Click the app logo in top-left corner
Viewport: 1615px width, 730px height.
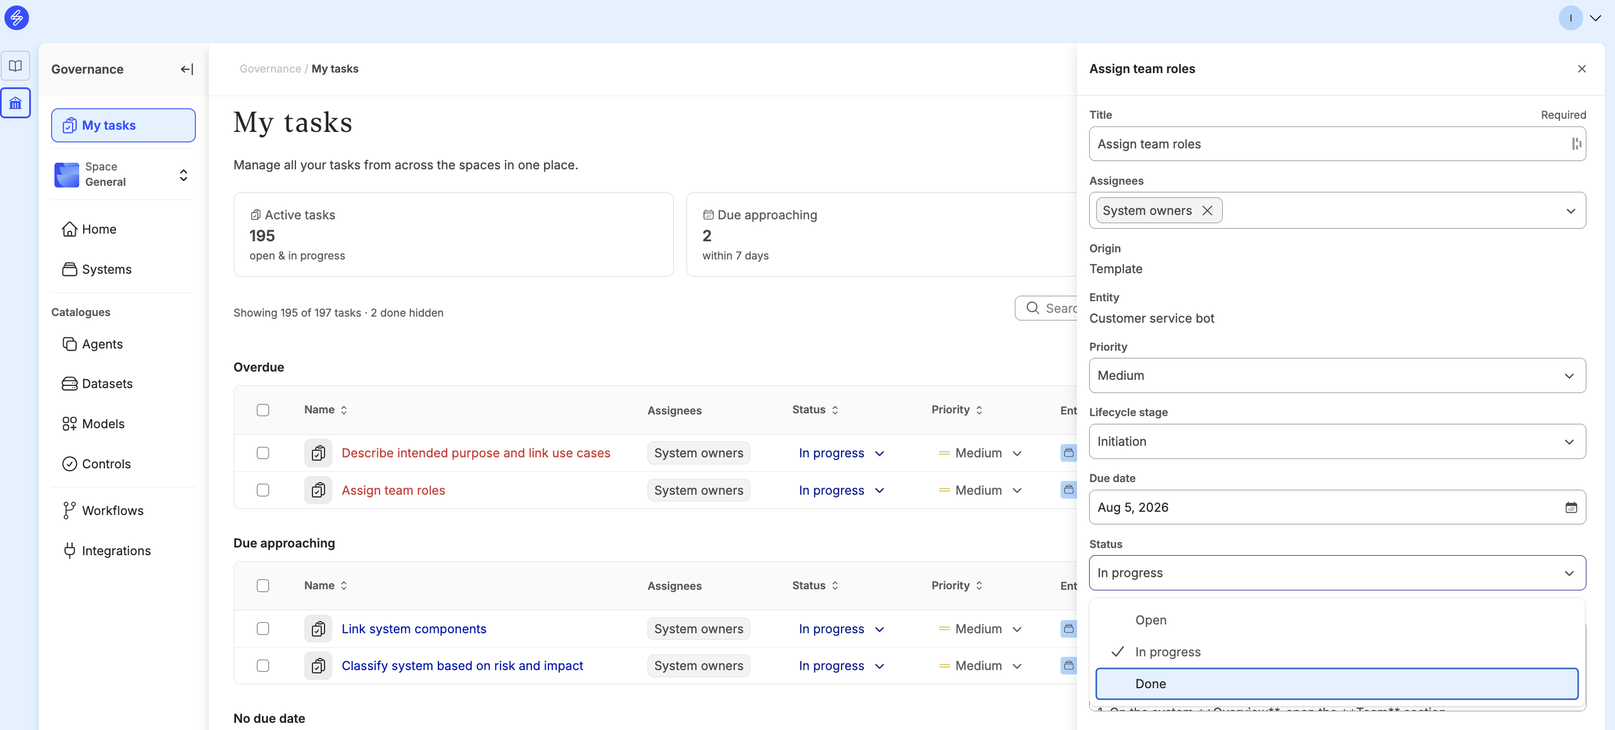click(x=17, y=18)
